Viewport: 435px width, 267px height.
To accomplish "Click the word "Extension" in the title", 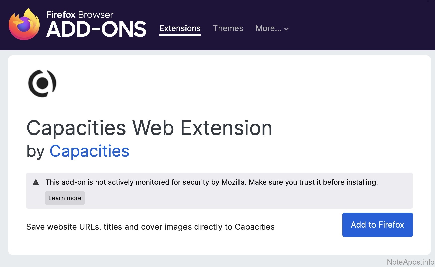I will pyautogui.click(x=226, y=128).
